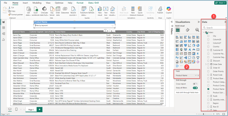Select the Pie chart visual
This screenshot has height=116, width=228.
point(194,45)
